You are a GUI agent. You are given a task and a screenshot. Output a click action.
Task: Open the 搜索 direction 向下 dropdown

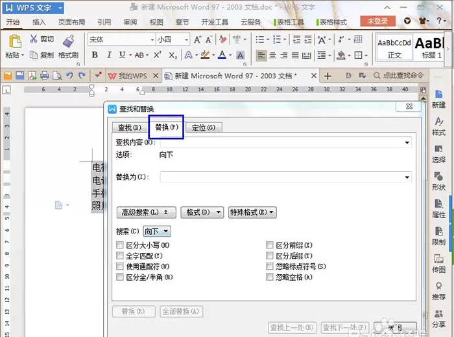pyautogui.click(x=157, y=232)
